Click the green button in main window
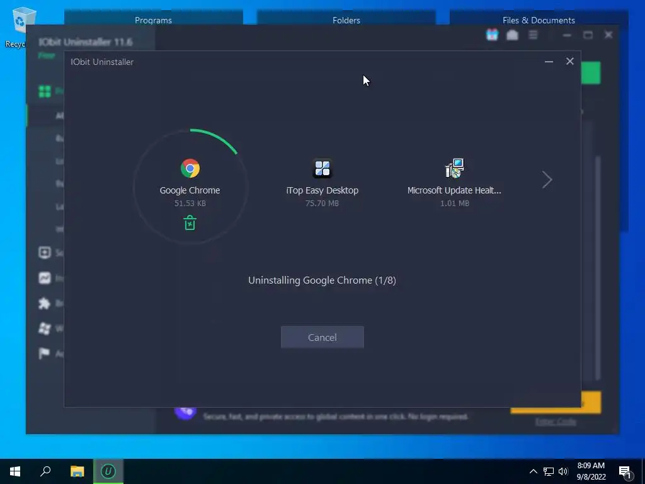The width and height of the screenshot is (645, 484). 591,73
